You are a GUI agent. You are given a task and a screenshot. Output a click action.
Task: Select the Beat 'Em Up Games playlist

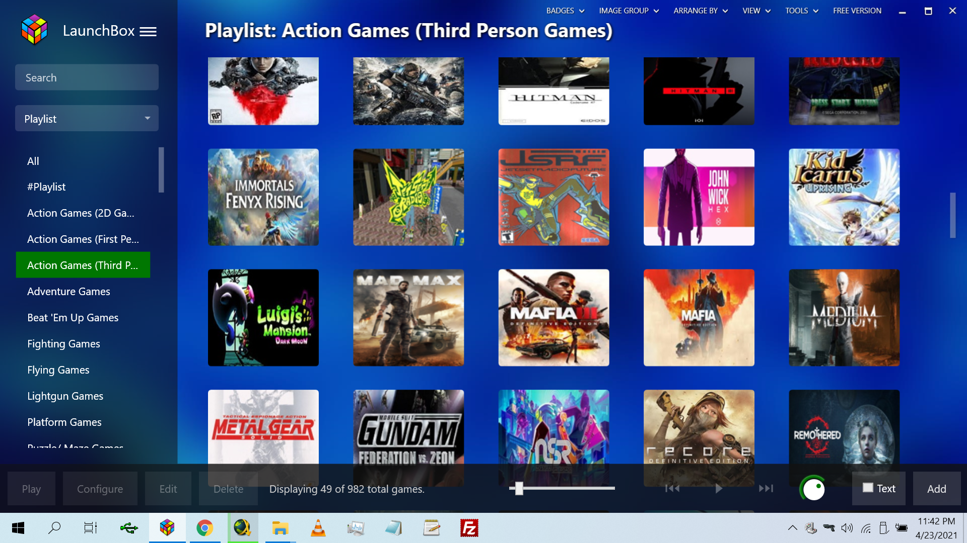click(83, 317)
